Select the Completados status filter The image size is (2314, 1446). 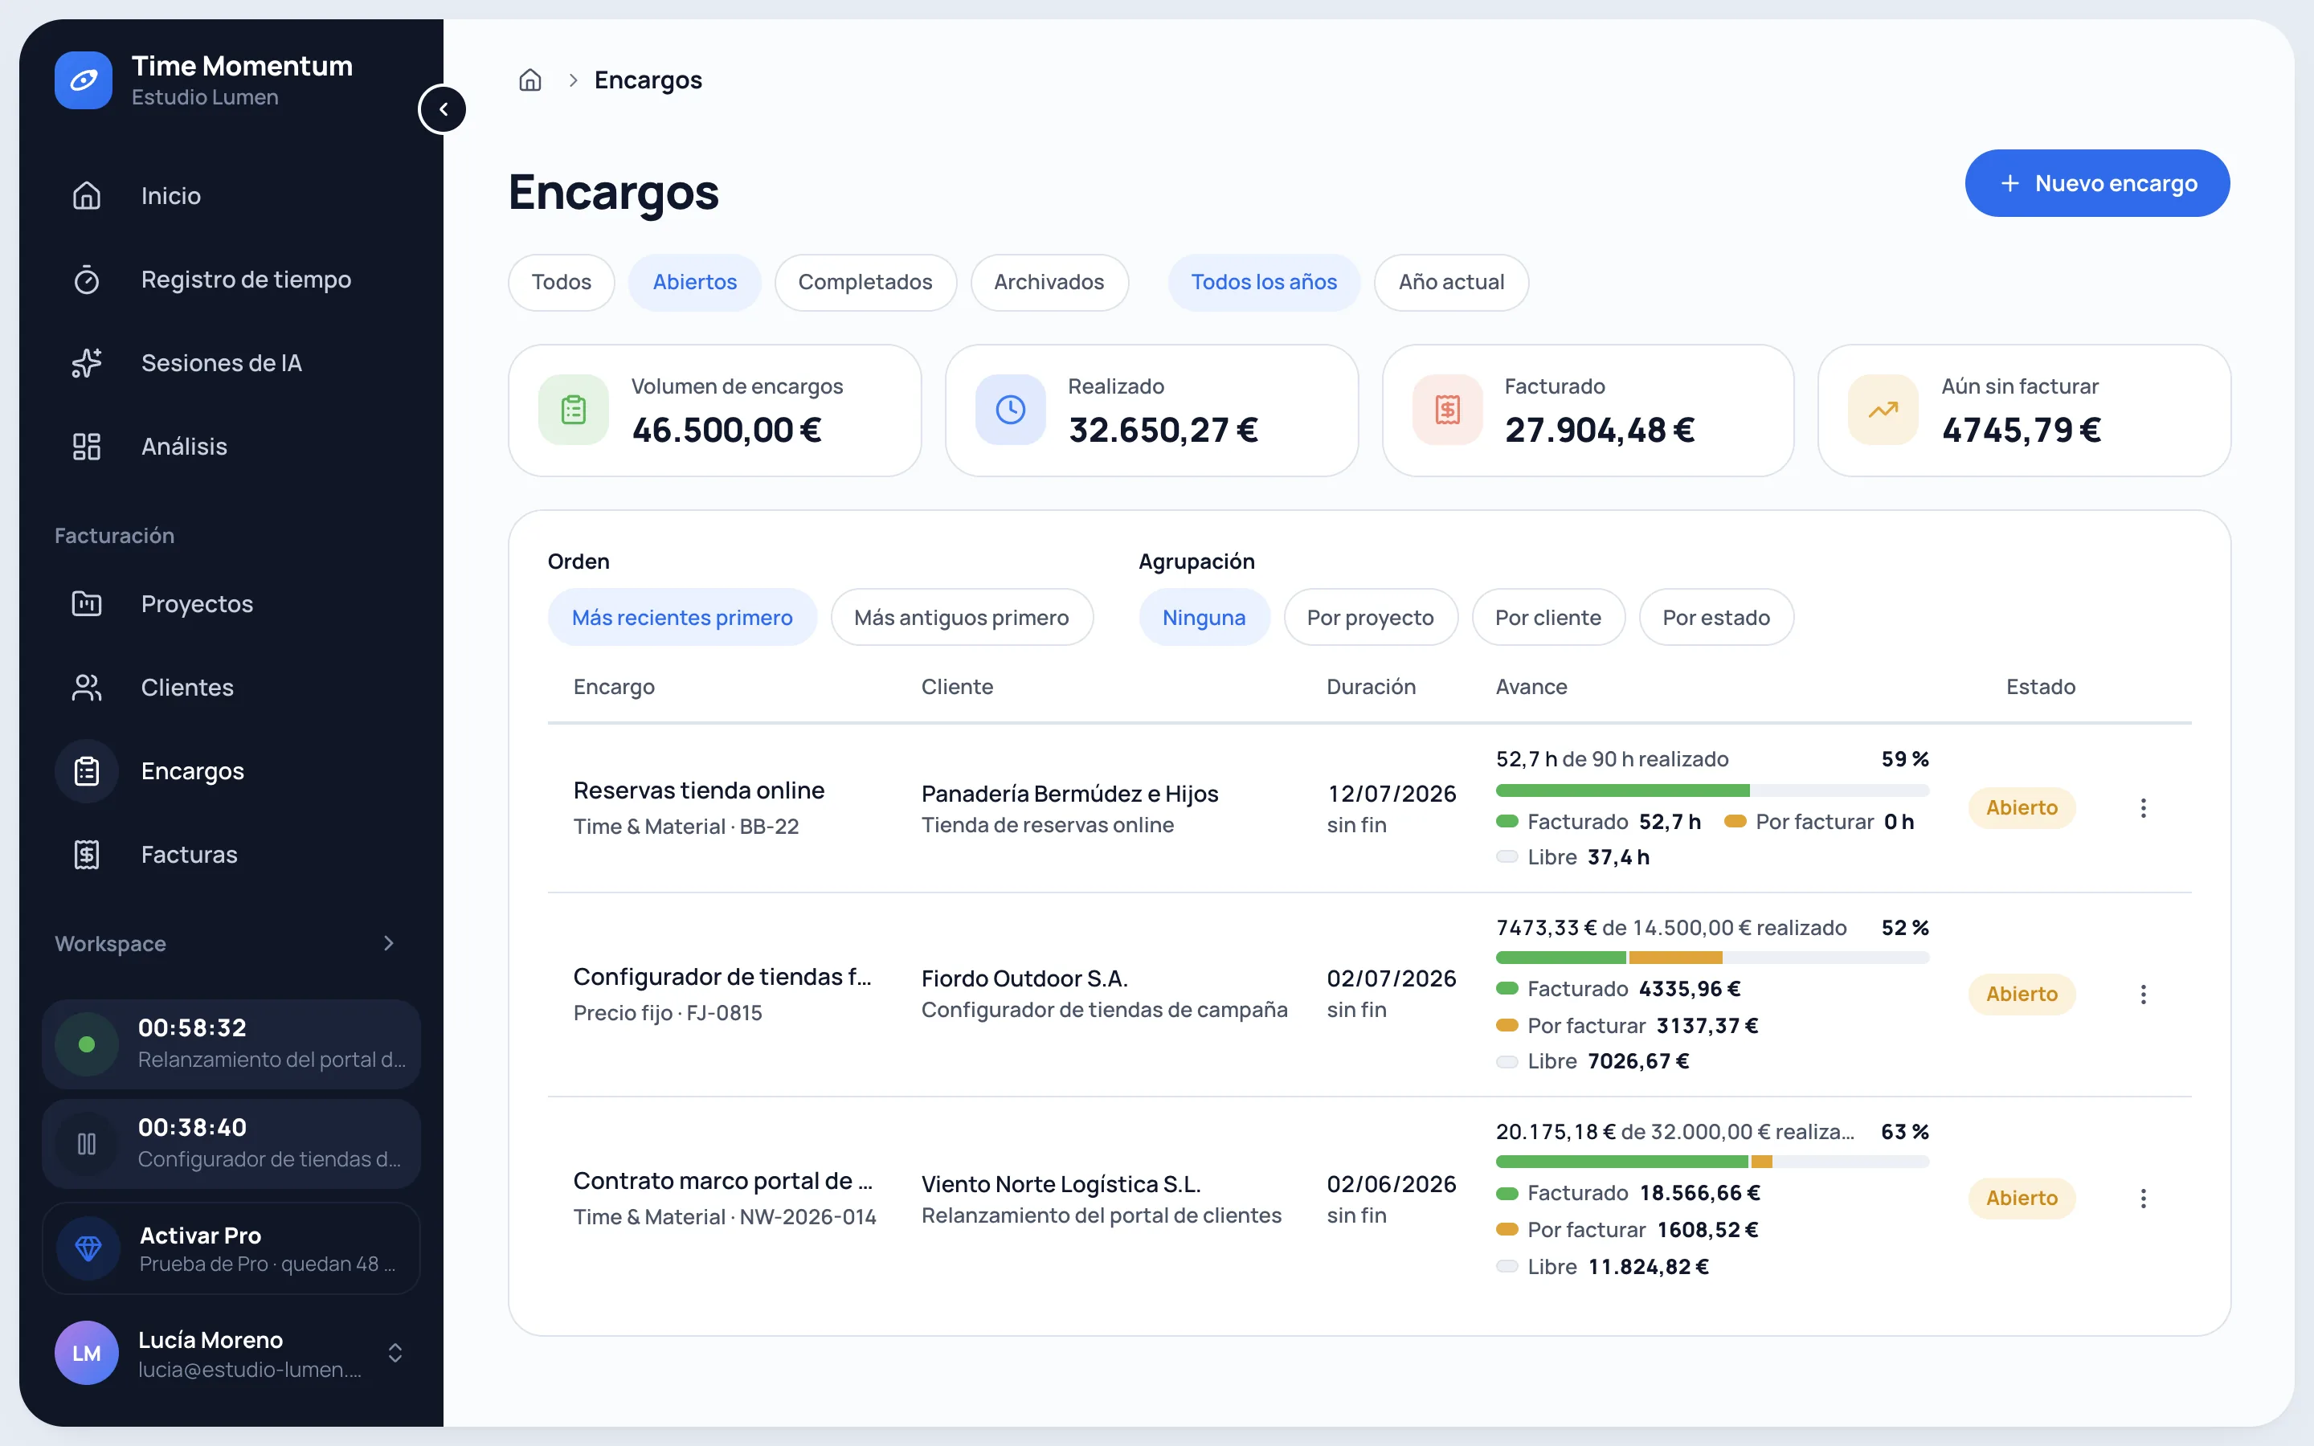865,282
